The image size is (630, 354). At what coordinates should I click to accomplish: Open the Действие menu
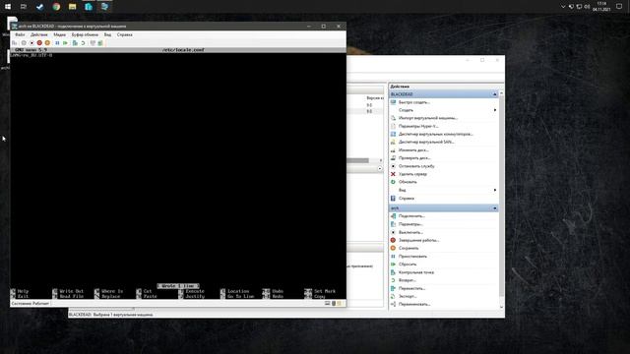click(x=39, y=35)
